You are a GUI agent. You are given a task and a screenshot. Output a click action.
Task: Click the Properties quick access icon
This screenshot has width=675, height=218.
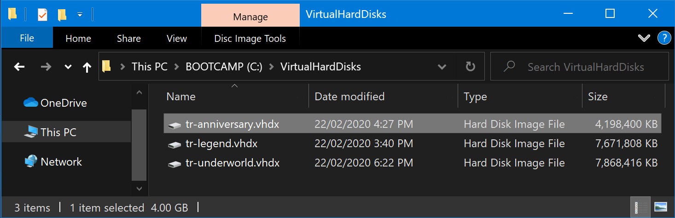point(42,15)
